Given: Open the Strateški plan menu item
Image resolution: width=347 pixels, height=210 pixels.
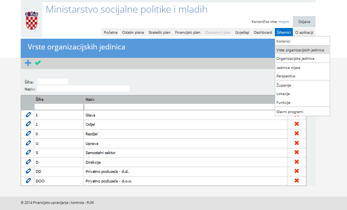Looking at the screenshot, I should click(159, 32).
